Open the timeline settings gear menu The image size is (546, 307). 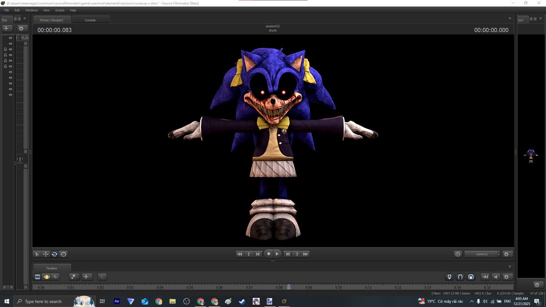click(507, 277)
